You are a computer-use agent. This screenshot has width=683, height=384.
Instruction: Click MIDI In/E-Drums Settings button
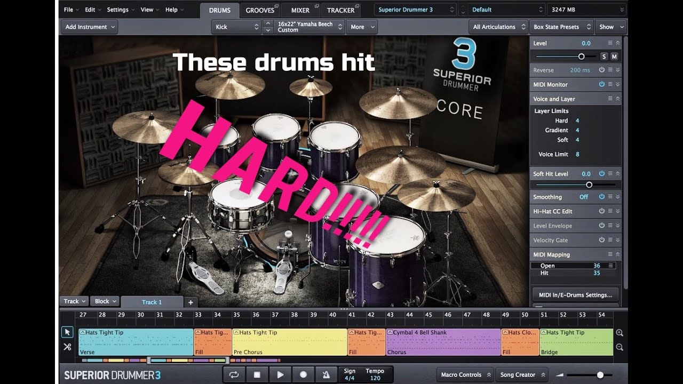(x=575, y=295)
